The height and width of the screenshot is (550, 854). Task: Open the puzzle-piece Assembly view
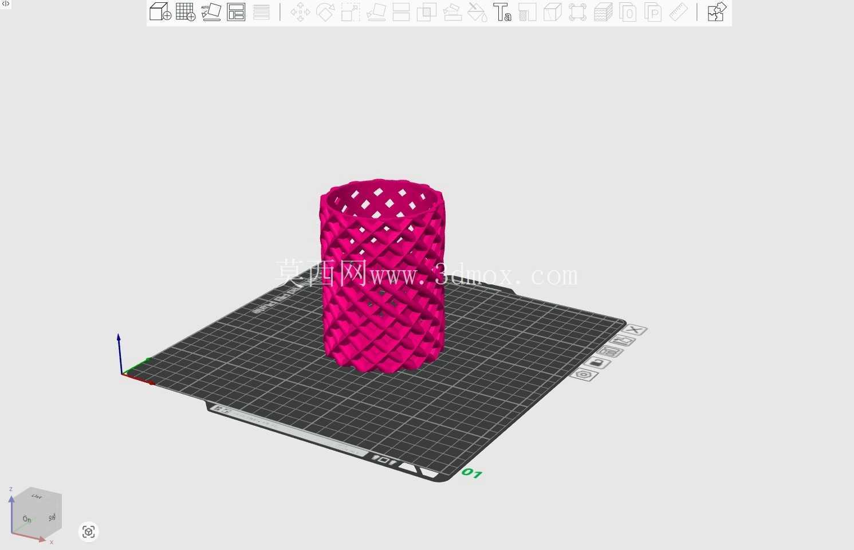(x=717, y=12)
